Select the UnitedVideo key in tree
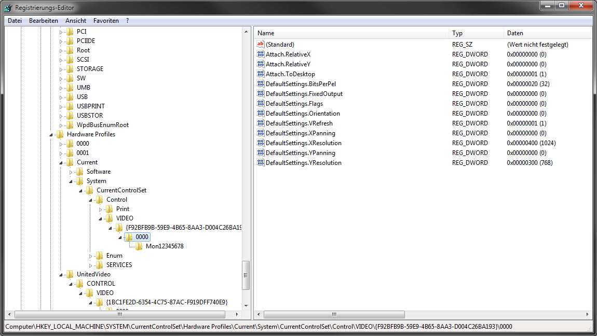The width and height of the screenshot is (597, 336). [x=93, y=274]
